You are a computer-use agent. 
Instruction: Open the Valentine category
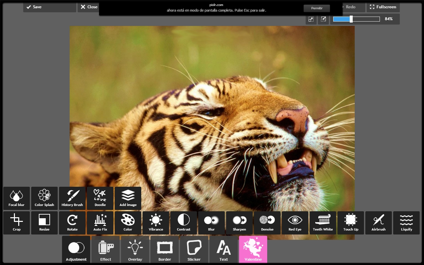[x=253, y=249]
